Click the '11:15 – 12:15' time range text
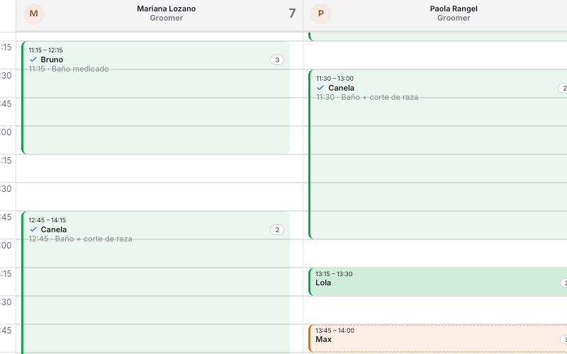Image resolution: width=567 pixels, height=354 pixels. [x=45, y=50]
